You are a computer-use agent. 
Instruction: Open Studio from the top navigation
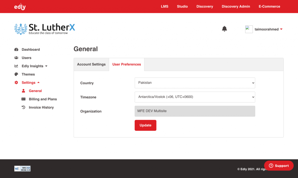point(182,6)
